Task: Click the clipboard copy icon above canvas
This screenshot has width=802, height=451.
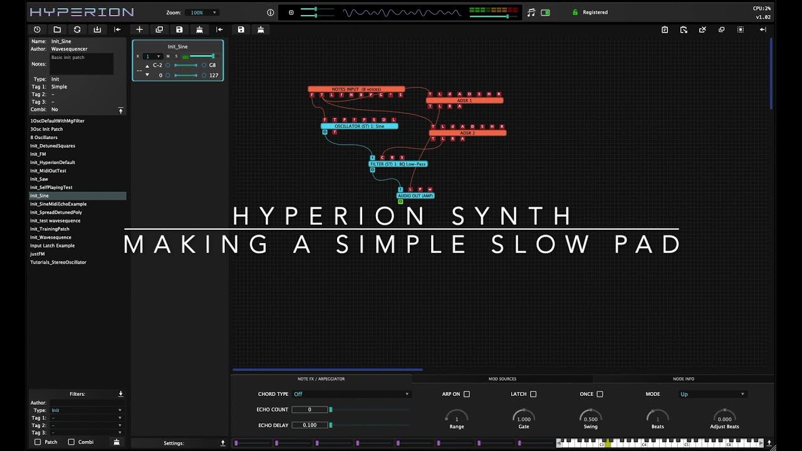Action: (x=665, y=29)
